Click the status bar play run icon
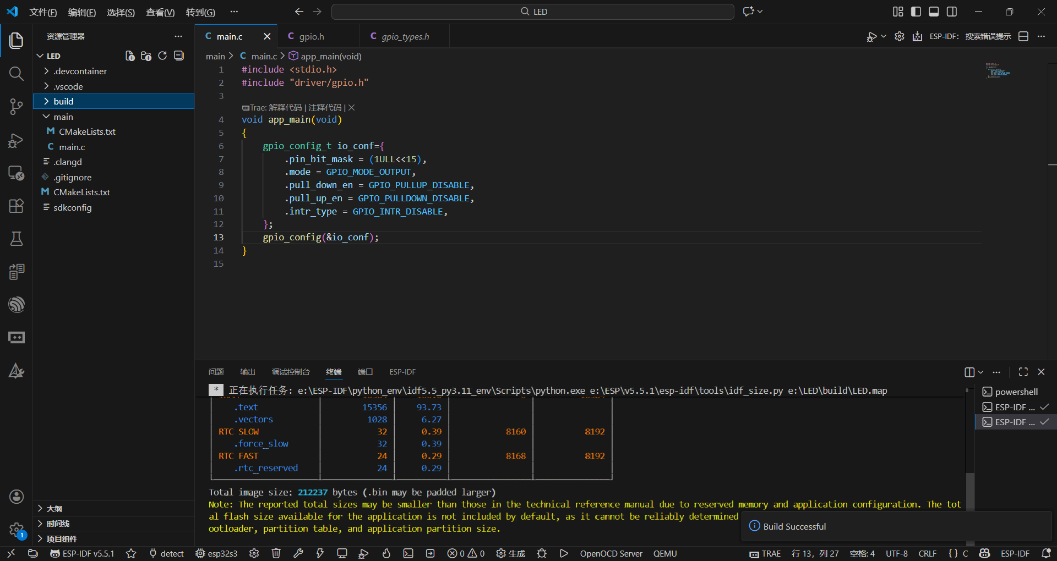This screenshot has width=1057, height=561. click(x=564, y=553)
